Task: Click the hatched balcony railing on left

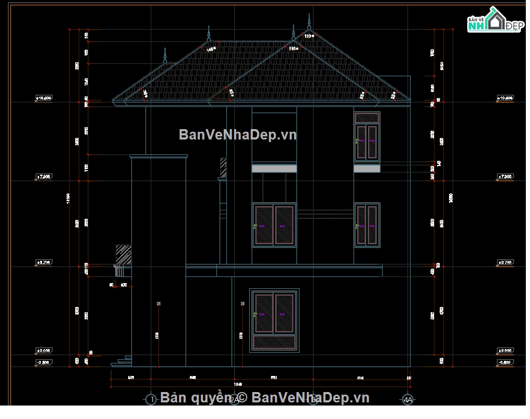Action: (x=123, y=255)
